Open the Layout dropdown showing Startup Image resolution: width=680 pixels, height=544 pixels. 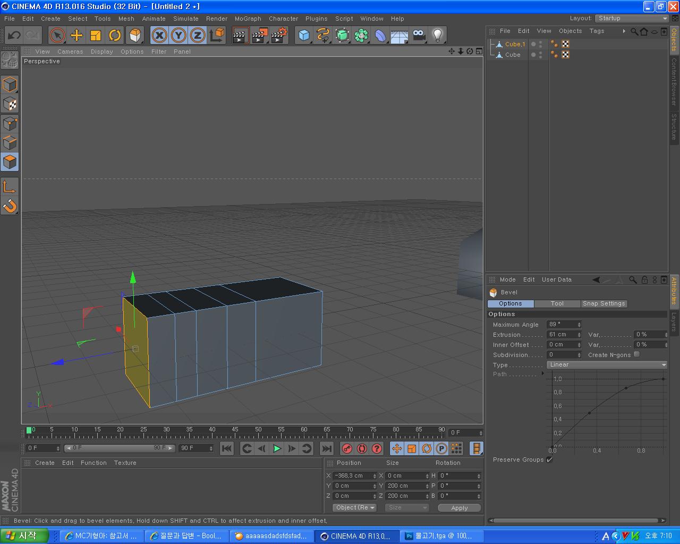631,18
